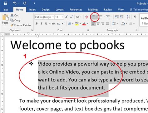Apply Numbering list
This screenshot has height=113, width=148.
[x=101, y=17]
